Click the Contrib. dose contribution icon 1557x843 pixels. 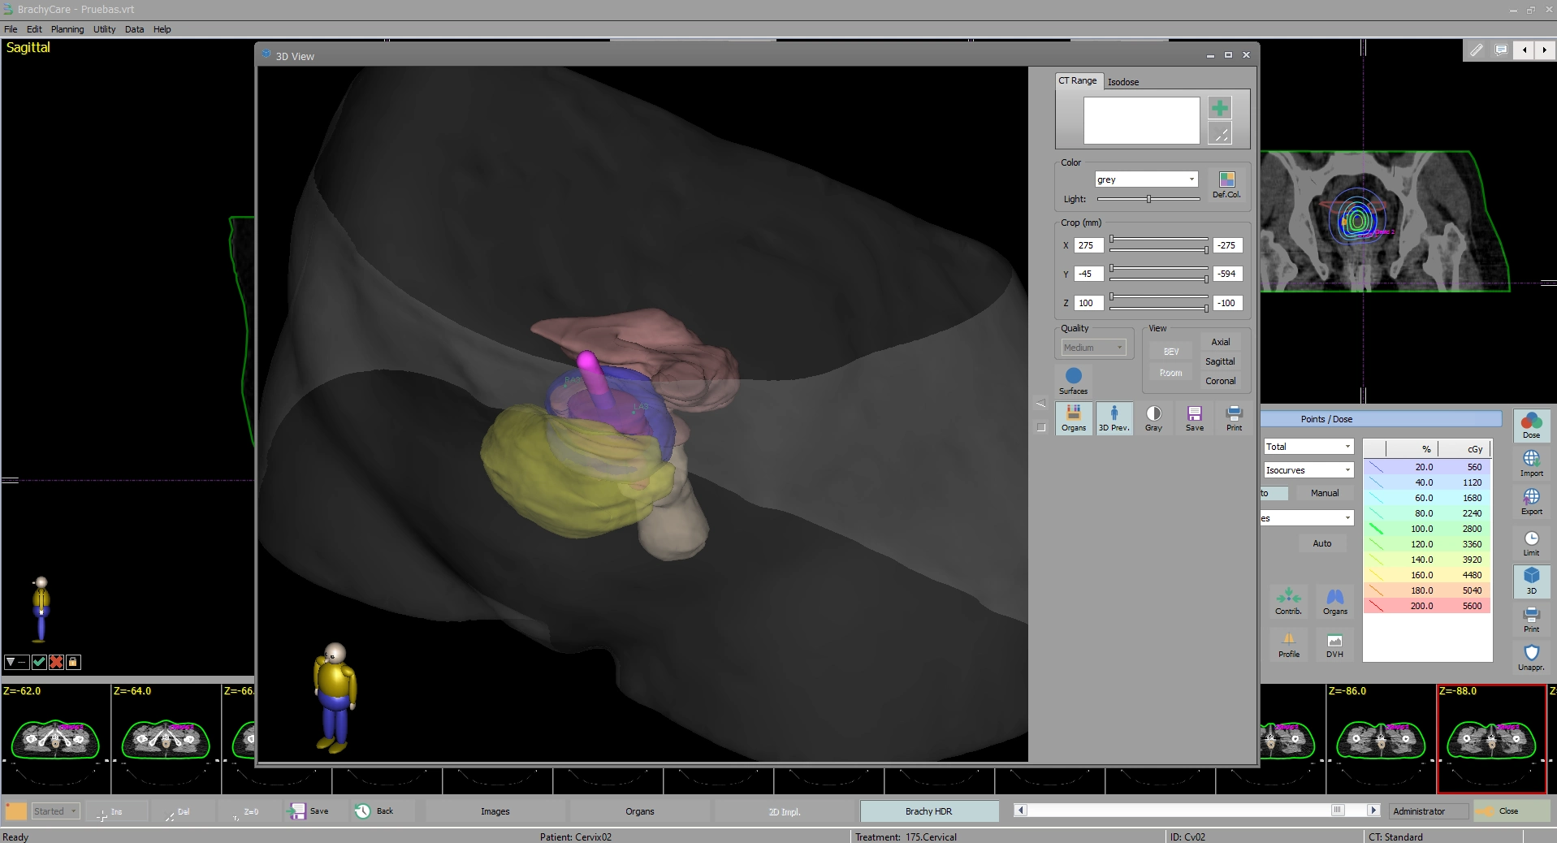(1288, 602)
